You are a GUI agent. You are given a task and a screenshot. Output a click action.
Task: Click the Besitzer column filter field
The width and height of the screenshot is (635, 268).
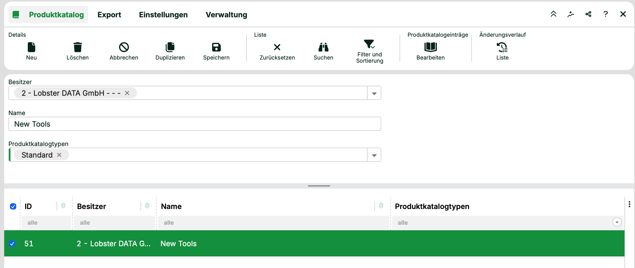(x=114, y=223)
